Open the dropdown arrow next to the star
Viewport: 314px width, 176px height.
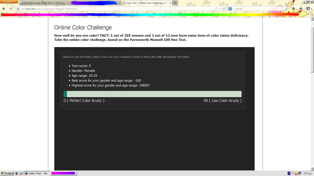(220, 9)
